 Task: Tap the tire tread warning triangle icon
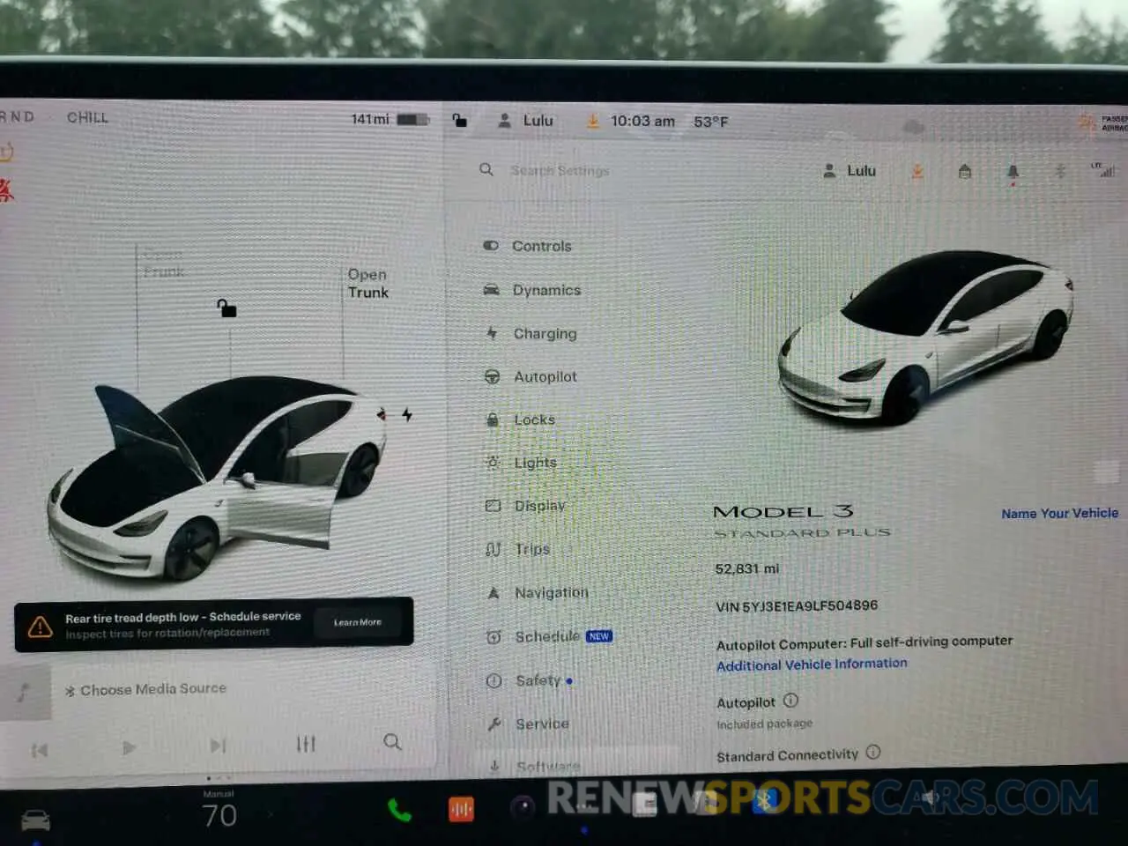[40, 627]
